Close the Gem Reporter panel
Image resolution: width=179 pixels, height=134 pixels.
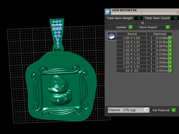178,12
